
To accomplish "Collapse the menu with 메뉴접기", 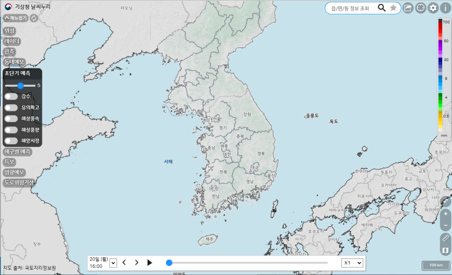I will tap(15, 18).
